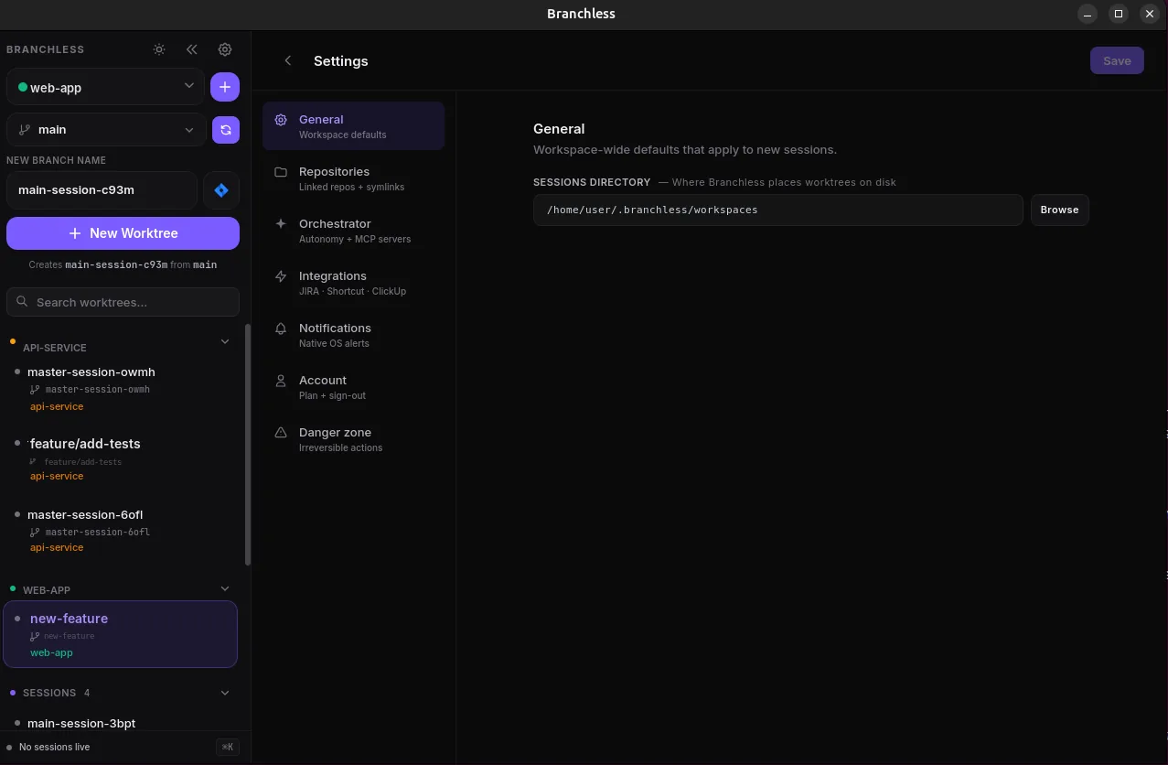Click the API-SERVICE group header label
The image size is (1168, 765).
54,348
